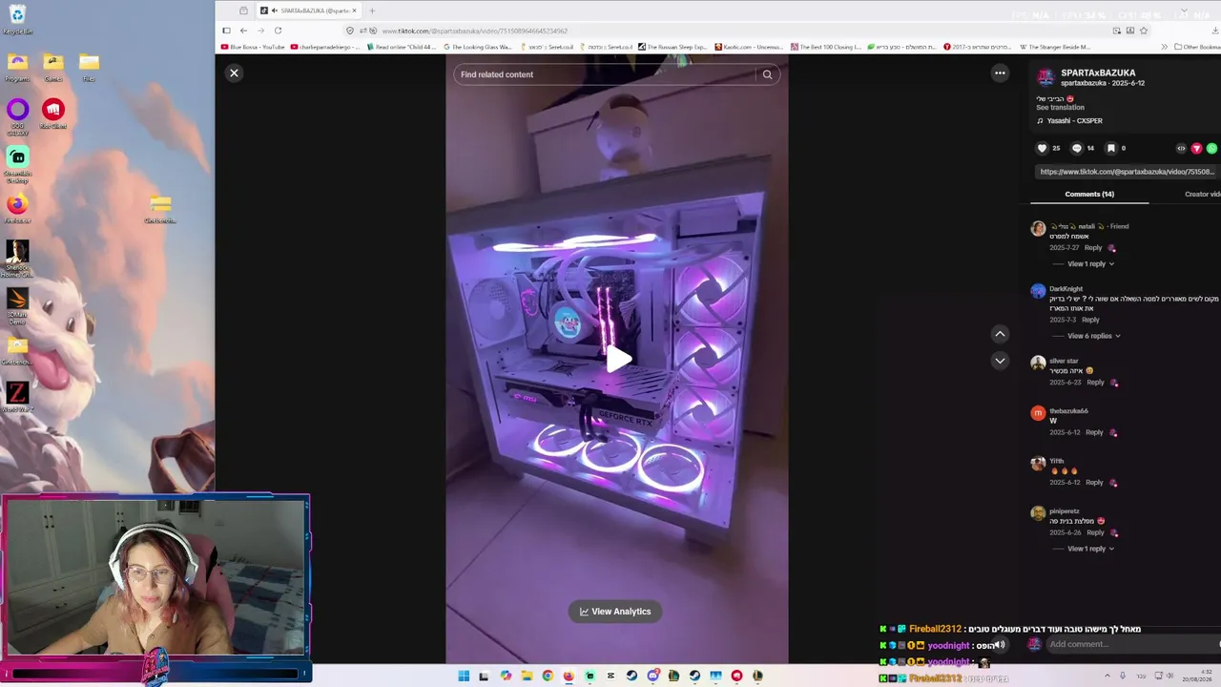Play the paused TikTok video
This screenshot has height=687, width=1221.
tap(618, 359)
